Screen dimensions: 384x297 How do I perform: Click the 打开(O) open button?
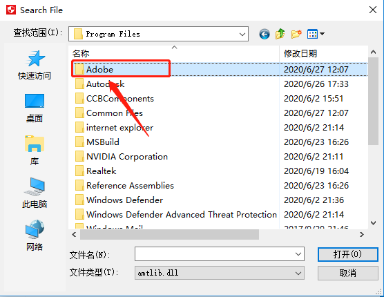tap(348, 254)
